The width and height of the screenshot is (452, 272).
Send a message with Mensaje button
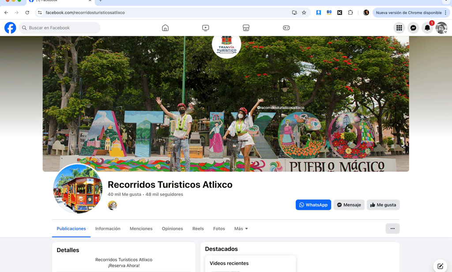(349, 205)
